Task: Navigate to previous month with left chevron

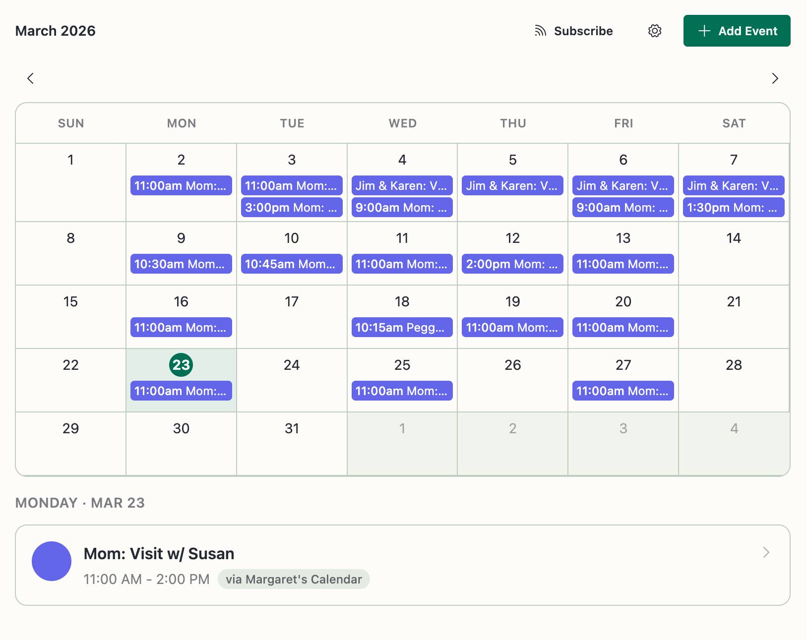Action: tap(30, 78)
